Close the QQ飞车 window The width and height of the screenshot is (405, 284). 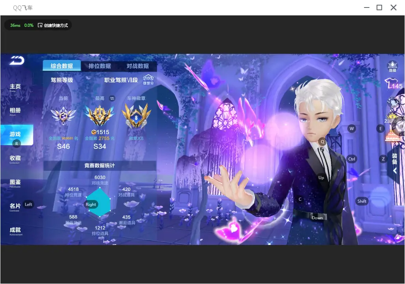pyautogui.click(x=394, y=7)
